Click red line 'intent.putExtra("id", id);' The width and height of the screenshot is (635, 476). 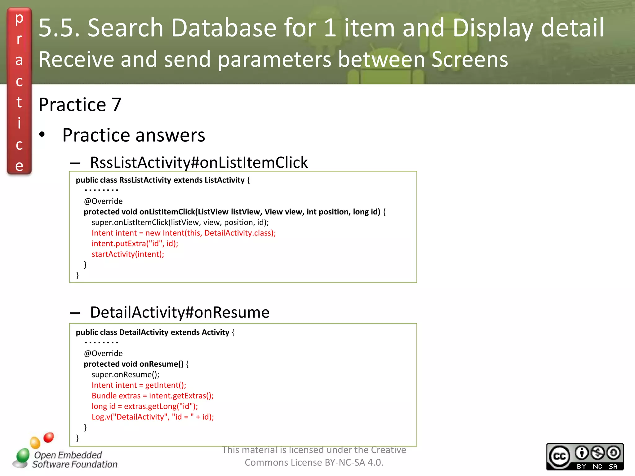point(135,243)
